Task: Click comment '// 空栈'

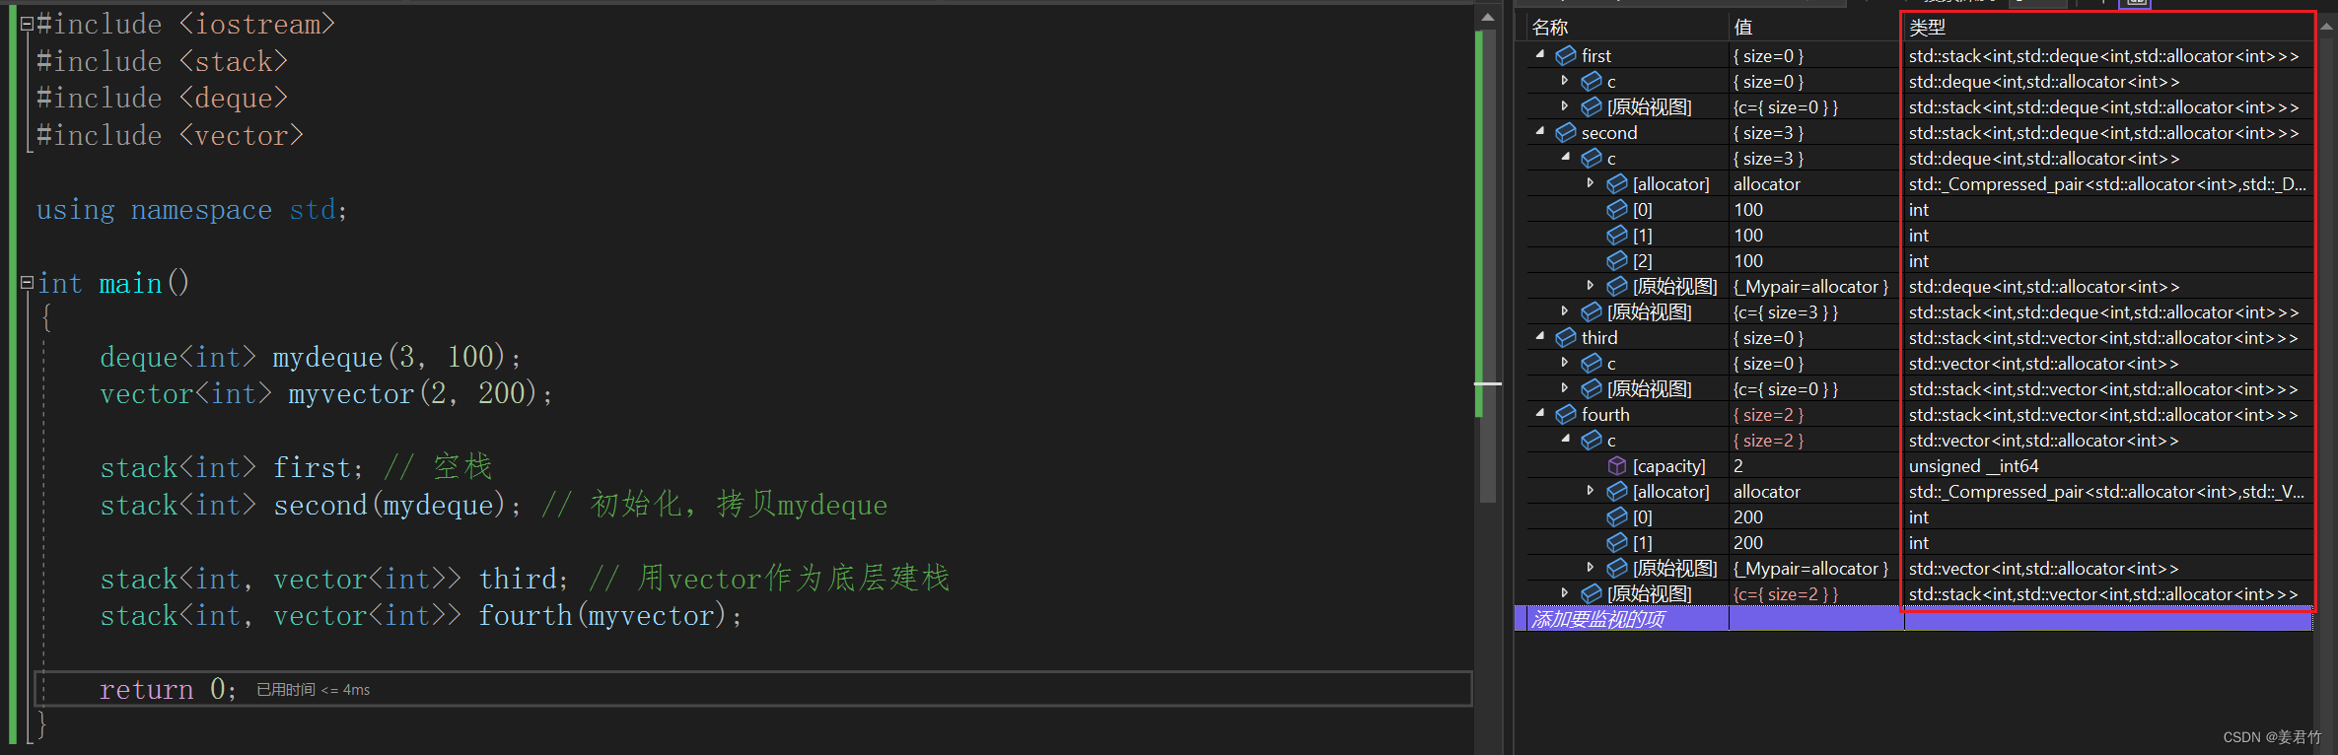Action: click(x=438, y=467)
